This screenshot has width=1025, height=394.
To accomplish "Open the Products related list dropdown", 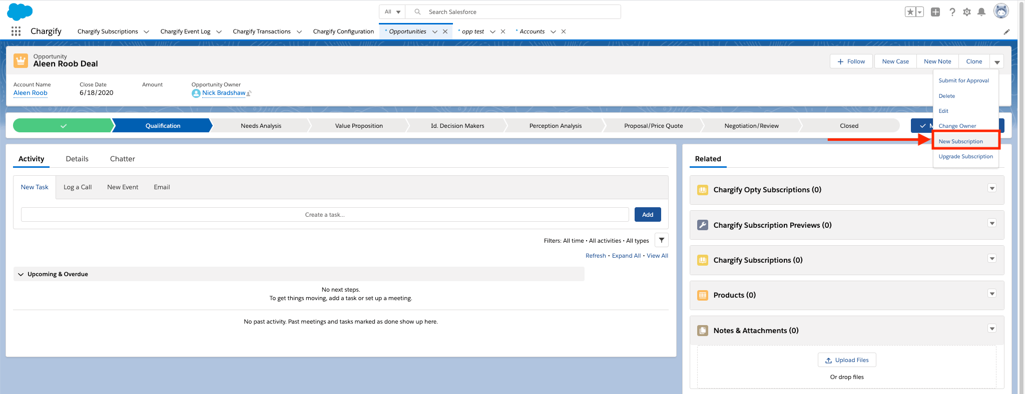I will click(991, 294).
